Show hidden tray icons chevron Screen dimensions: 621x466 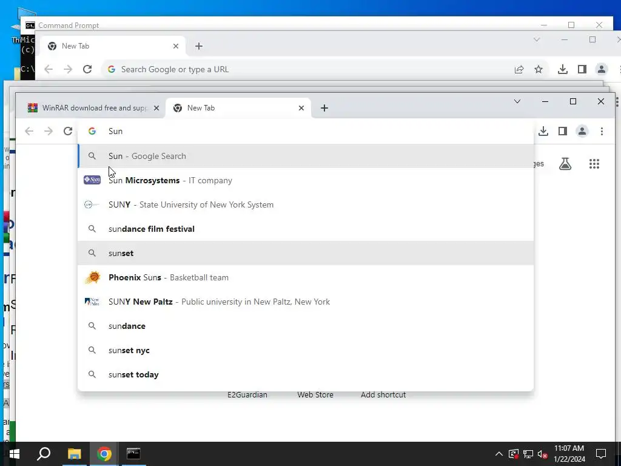(x=499, y=454)
